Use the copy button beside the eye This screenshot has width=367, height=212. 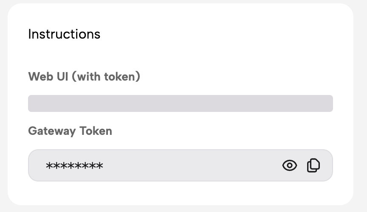click(313, 165)
